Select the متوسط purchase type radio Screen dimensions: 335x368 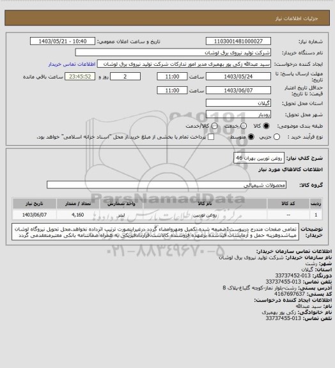point(251,137)
